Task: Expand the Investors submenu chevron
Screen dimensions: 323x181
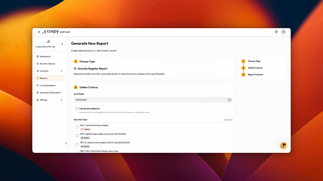Action: pos(61,71)
